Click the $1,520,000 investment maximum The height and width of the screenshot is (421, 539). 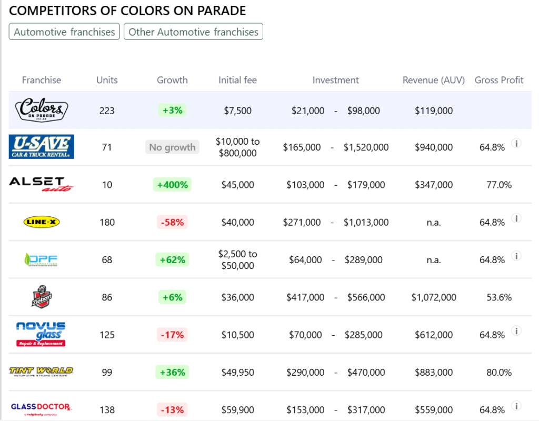tap(366, 147)
